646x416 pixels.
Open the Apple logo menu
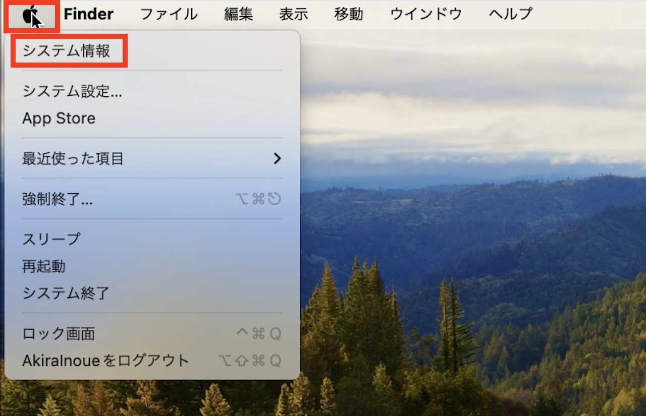tap(31, 14)
